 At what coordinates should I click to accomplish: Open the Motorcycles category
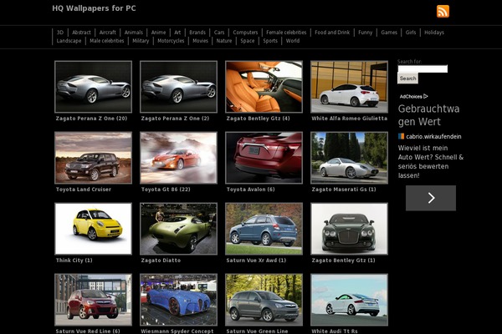tap(171, 41)
